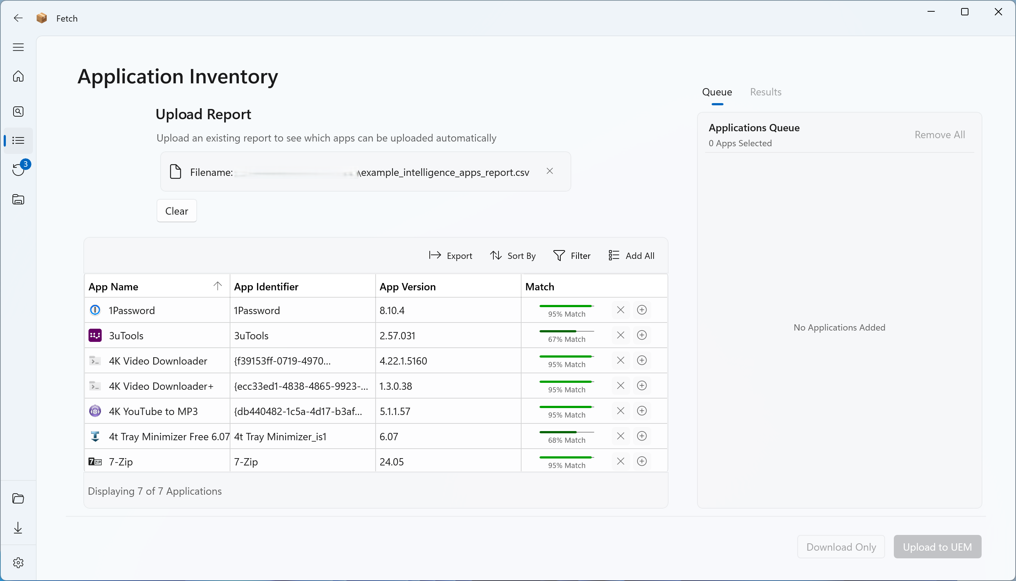Click the downloads arrow sidebar icon

(x=18, y=528)
